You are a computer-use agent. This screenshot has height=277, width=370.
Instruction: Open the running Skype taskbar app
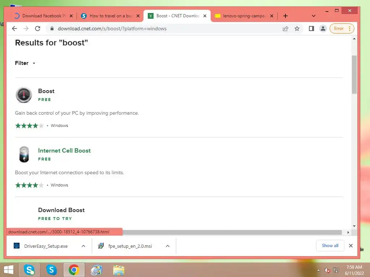[29, 270]
